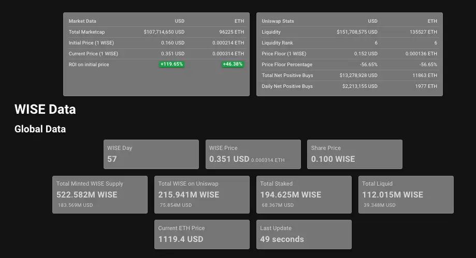Select the 68.367M USD staked value

(x=278, y=205)
